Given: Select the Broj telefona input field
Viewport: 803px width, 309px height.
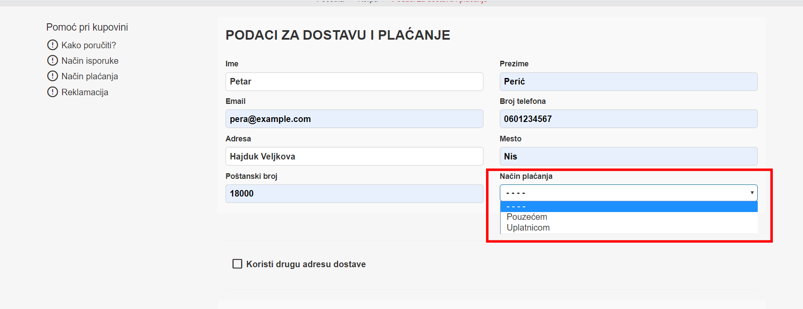Looking at the screenshot, I should point(628,119).
